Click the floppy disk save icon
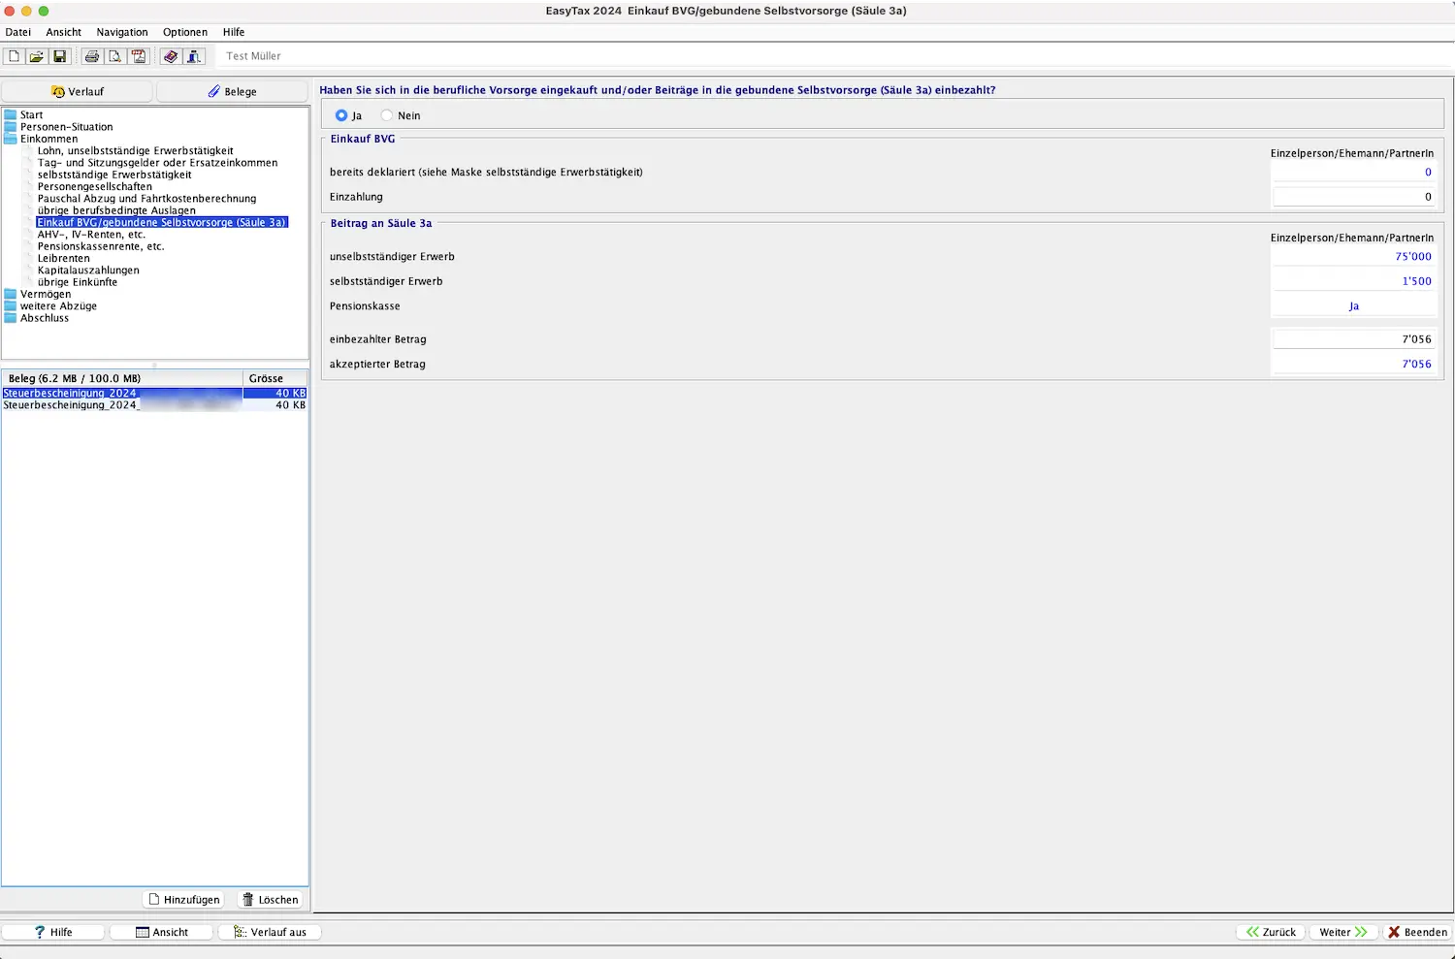Image resolution: width=1455 pixels, height=959 pixels. 60,56
